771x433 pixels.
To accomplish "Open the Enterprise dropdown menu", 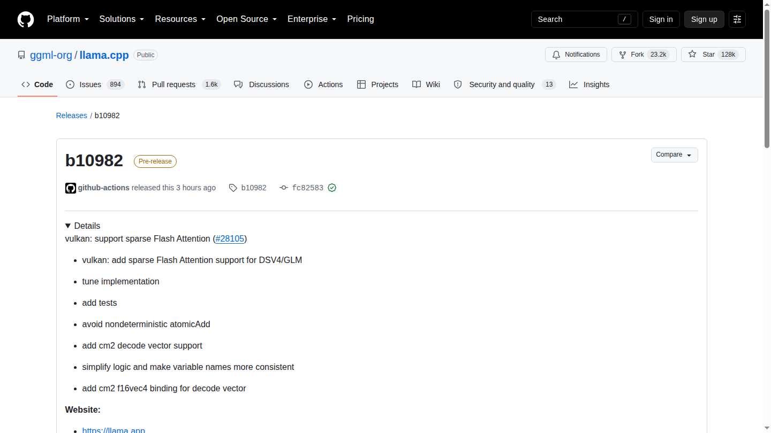I will click(x=312, y=19).
